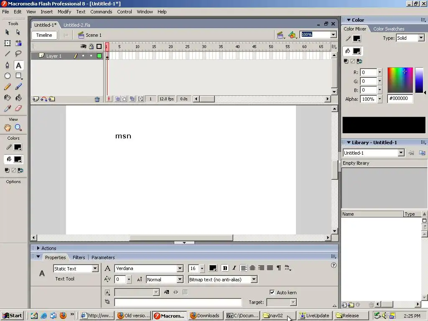Collapse the Color panel
The width and height of the screenshot is (428, 321).
349,20
